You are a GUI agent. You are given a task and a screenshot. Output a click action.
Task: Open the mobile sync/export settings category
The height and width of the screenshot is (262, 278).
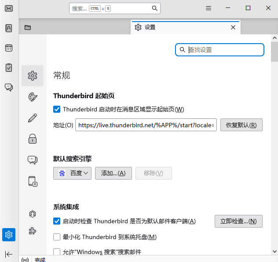point(33,181)
